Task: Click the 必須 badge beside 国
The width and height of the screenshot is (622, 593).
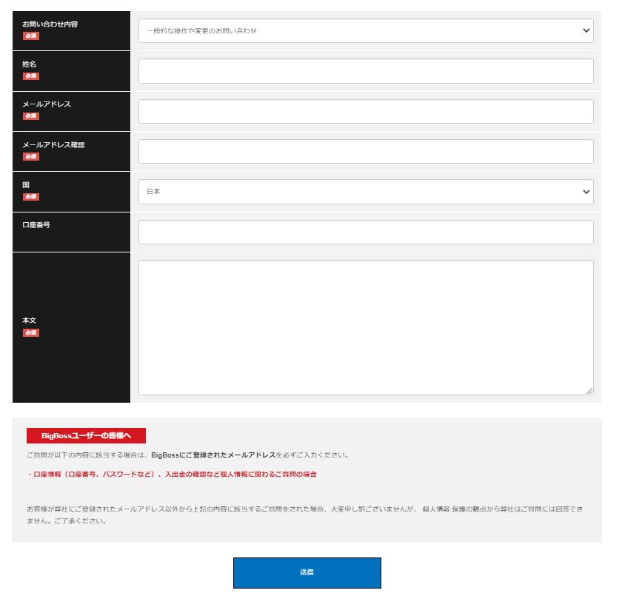Action: (x=30, y=197)
